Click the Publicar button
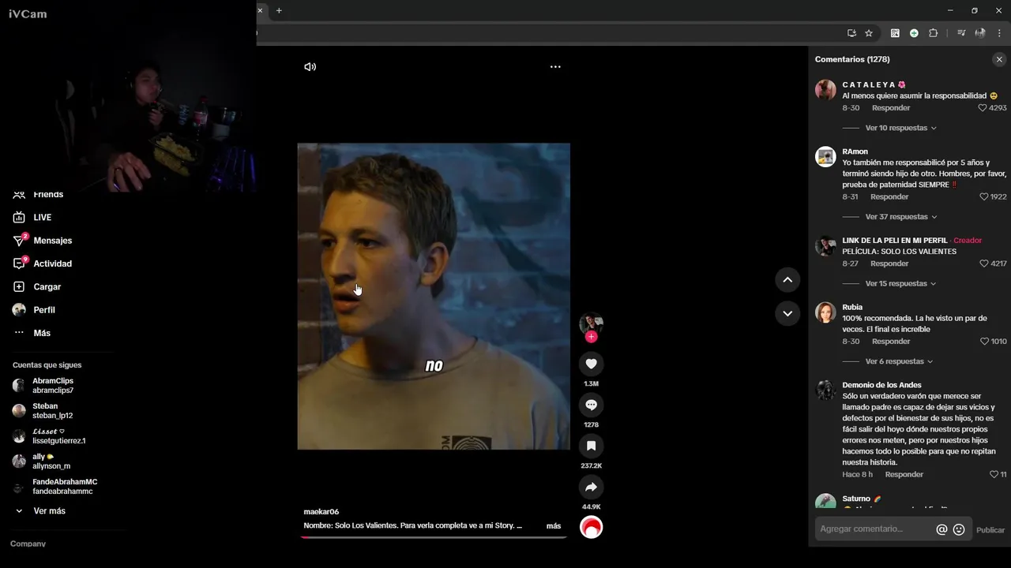 (990, 530)
